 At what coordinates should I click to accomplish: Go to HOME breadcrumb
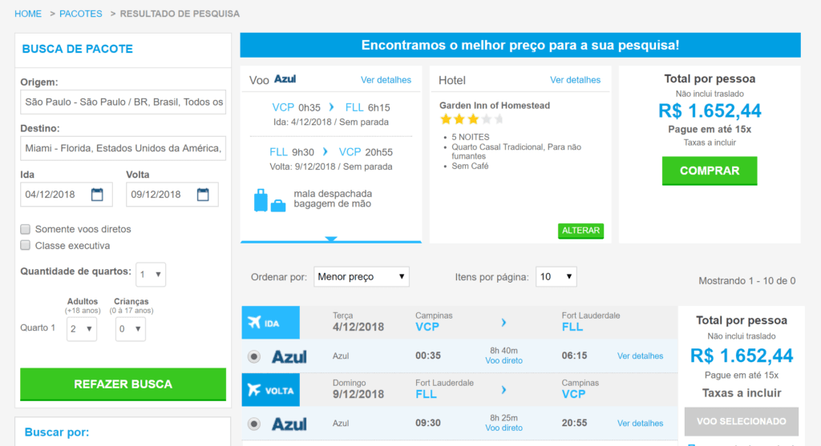(x=28, y=14)
